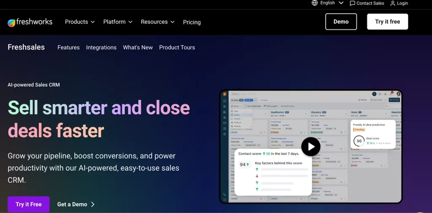Image resolution: width=432 pixels, height=213 pixels.
Task: Open the Pricing page
Action: pos(192,22)
